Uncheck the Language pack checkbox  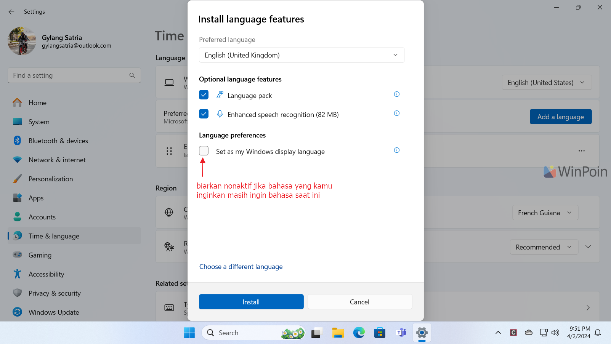[x=204, y=95]
